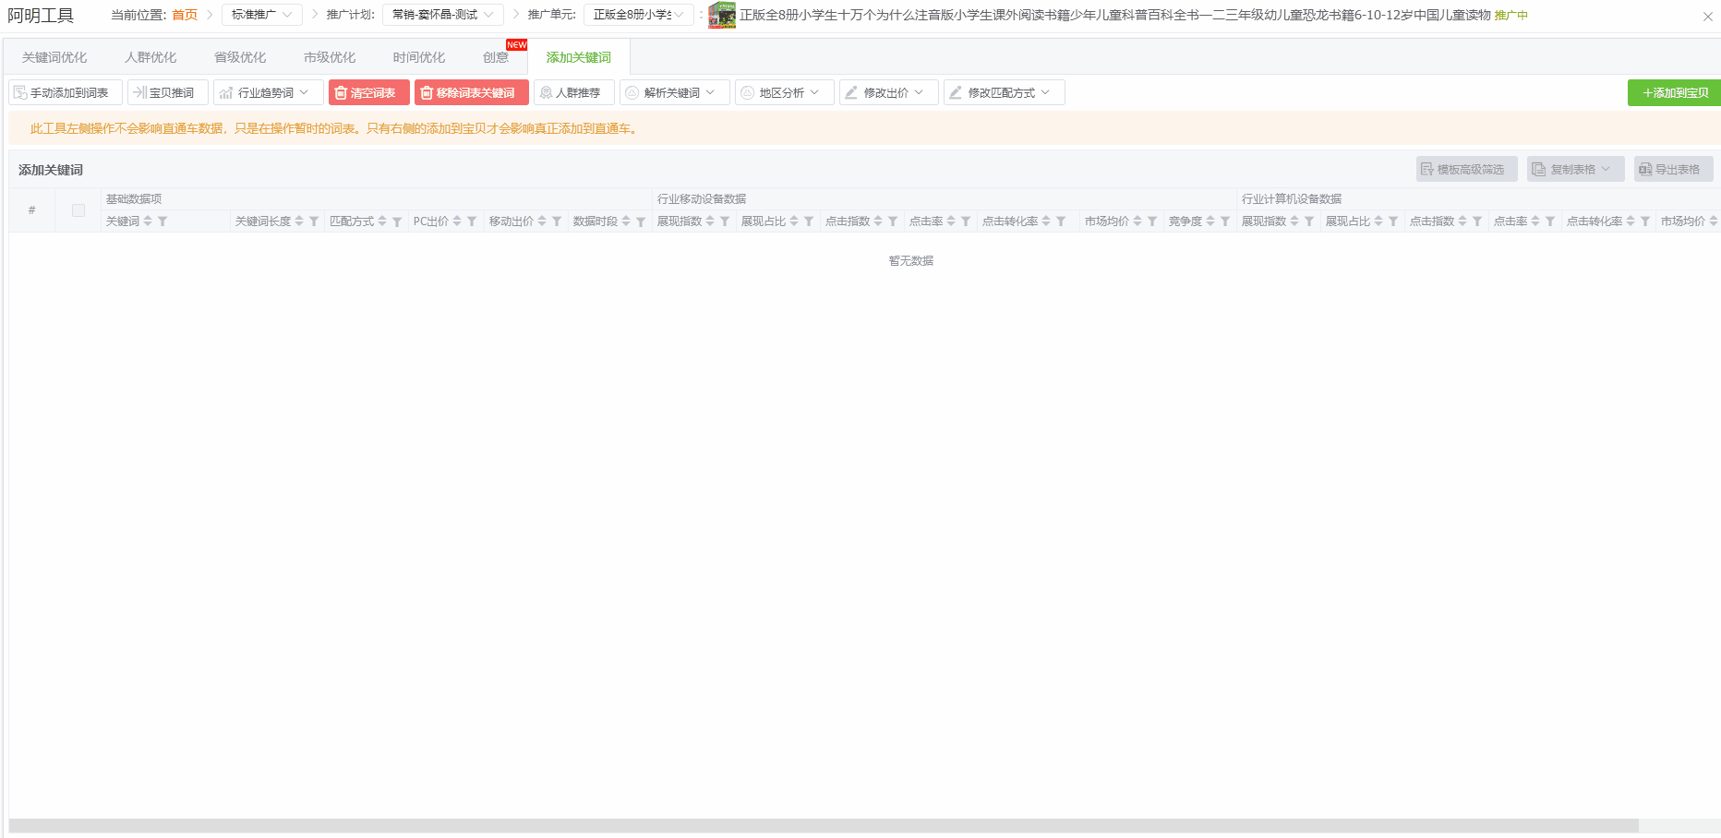Filter the 移动出价 column

tap(557, 221)
